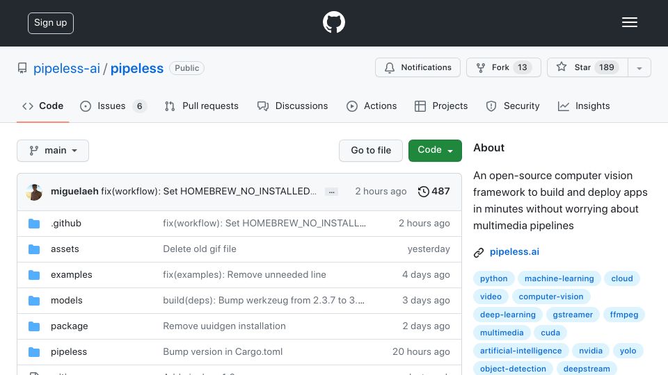
Task: Click the GitHub Octocat logo
Action: click(x=333, y=22)
